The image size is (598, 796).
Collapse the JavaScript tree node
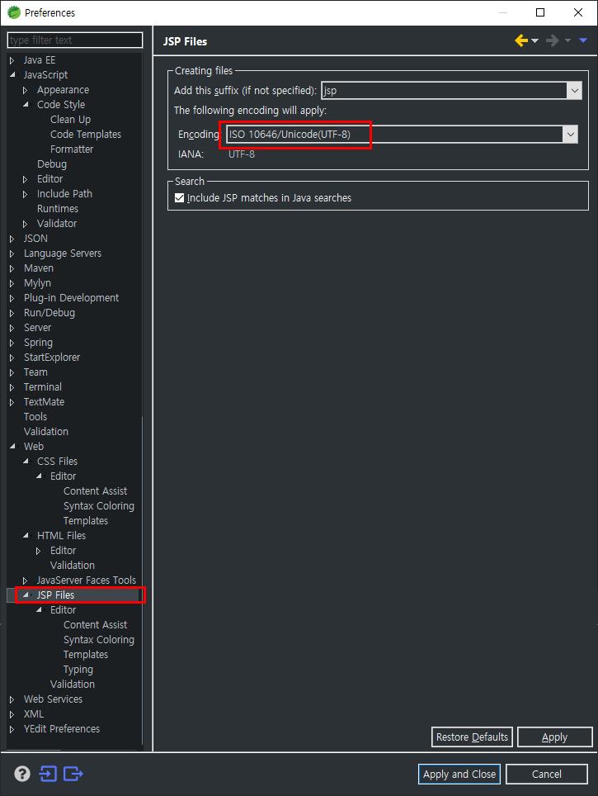pos(12,74)
